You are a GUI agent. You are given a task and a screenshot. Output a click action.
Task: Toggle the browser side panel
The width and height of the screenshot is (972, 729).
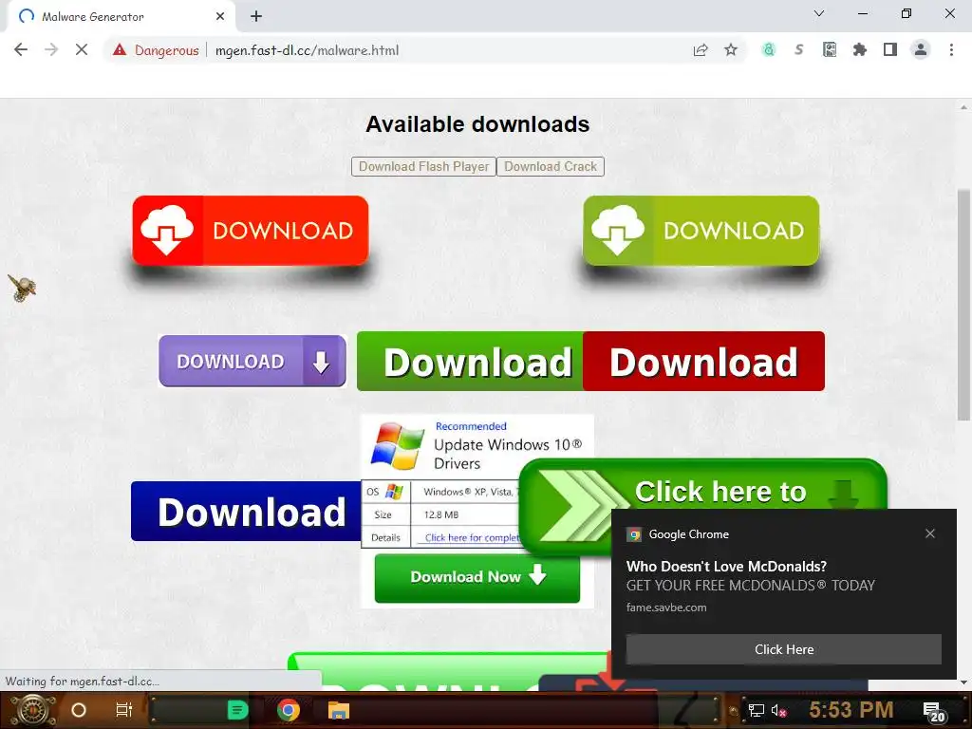click(x=890, y=50)
